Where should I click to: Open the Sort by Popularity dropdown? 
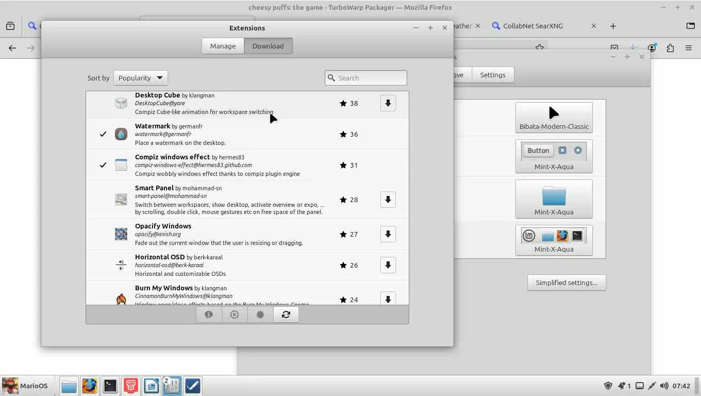click(x=140, y=78)
